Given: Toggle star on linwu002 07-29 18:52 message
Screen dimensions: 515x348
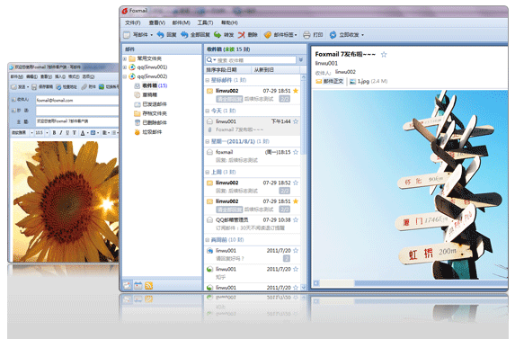Looking at the screenshot, I should (x=296, y=183).
